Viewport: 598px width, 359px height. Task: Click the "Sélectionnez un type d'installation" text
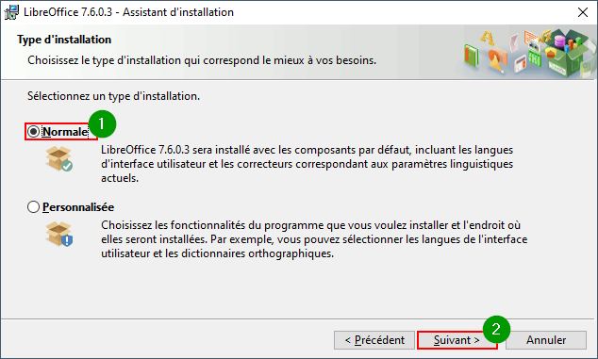[113, 96]
